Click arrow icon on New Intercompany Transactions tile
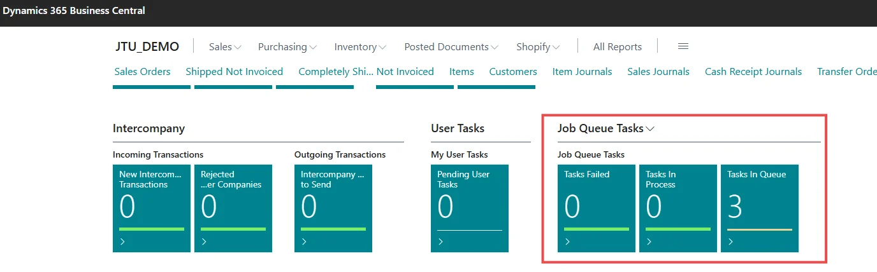The width and height of the screenshot is (877, 272). point(122,241)
